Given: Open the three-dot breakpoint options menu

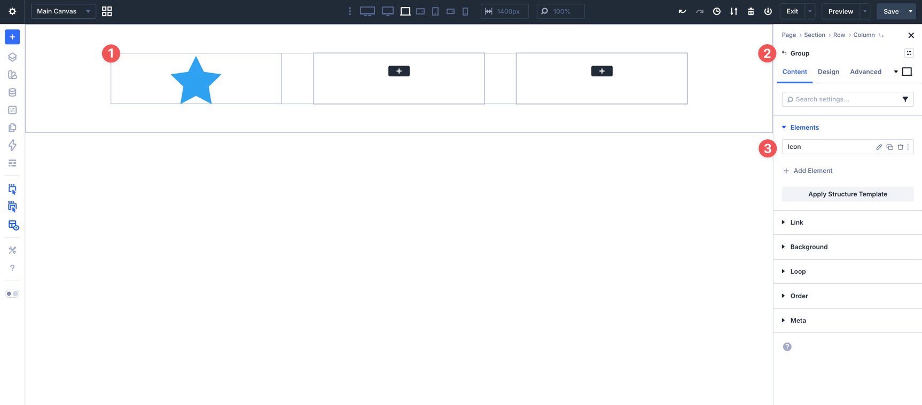Looking at the screenshot, I should [x=350, y=11].
